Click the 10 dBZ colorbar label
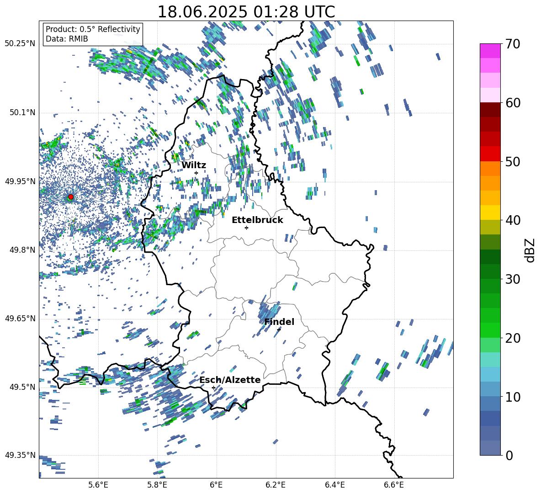The height and width of the screenshot is (494, 541). click(x=512, y=397)
